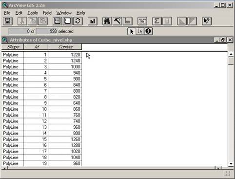The width and height of the screenshot is (235, 179).
Task: Open the Window menu
Action: (x=64, y=13)
